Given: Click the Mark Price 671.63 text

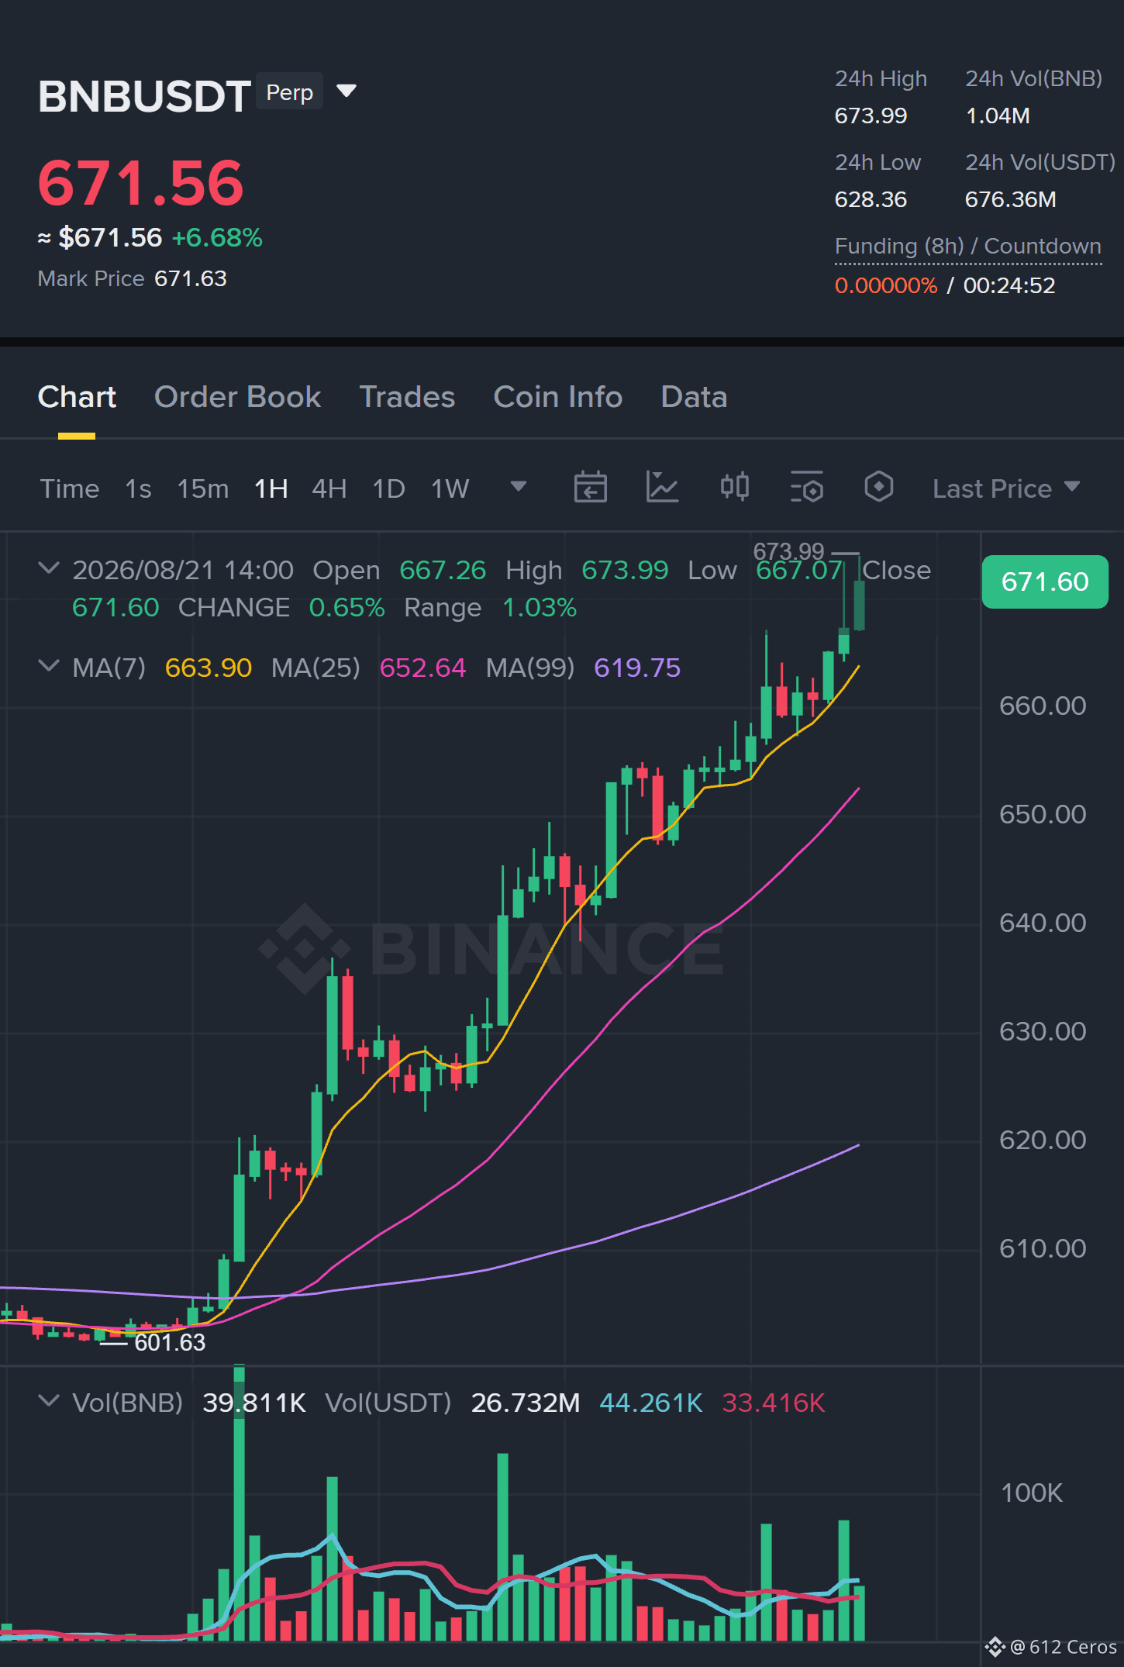Looking at the screenshot, I should (132, 278).
